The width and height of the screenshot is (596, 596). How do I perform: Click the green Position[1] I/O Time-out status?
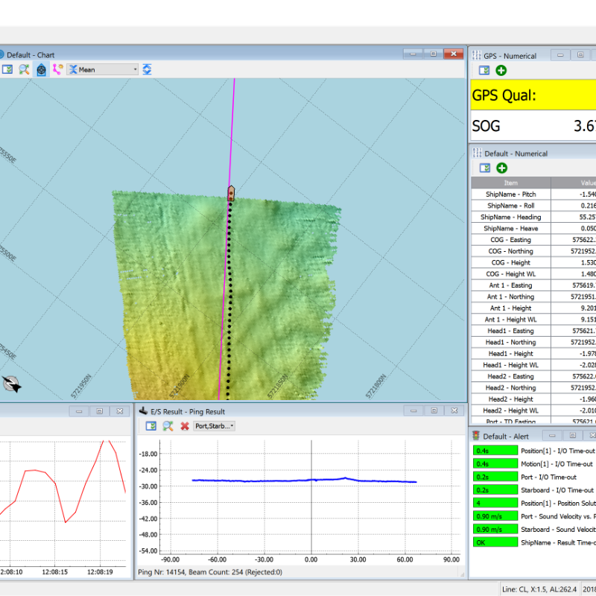tap(494, 450)
